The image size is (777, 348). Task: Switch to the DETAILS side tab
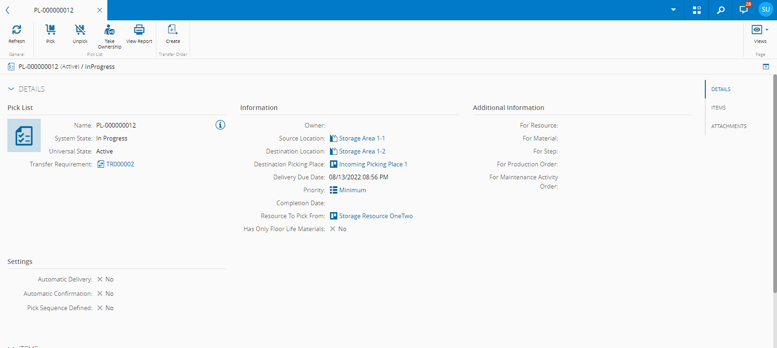pyautogui.click(x=721, y=89)
